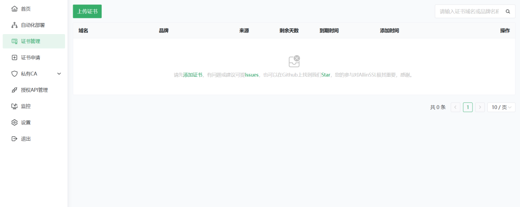Open the 监控 menu item
Screen dimensions: 520x207
pyautogui.click(x=34, y=106)
